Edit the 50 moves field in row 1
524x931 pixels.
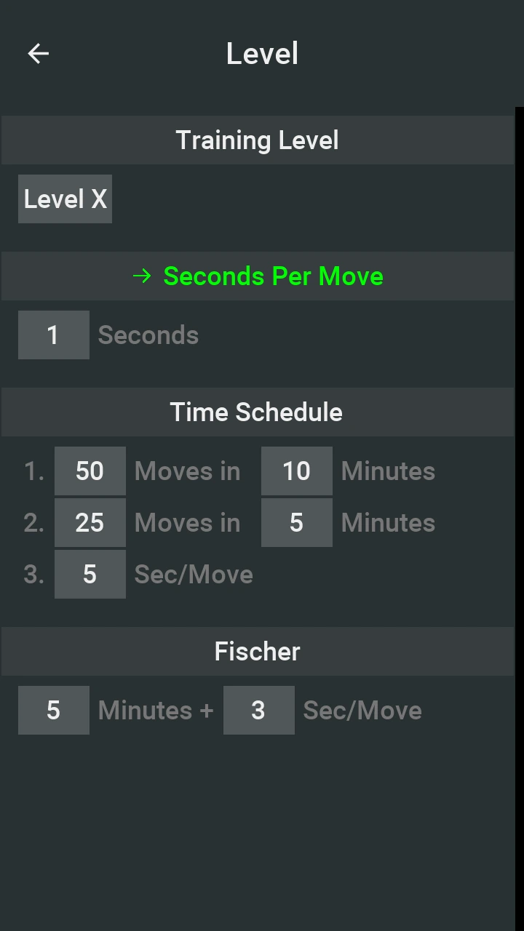coord(90,471)
